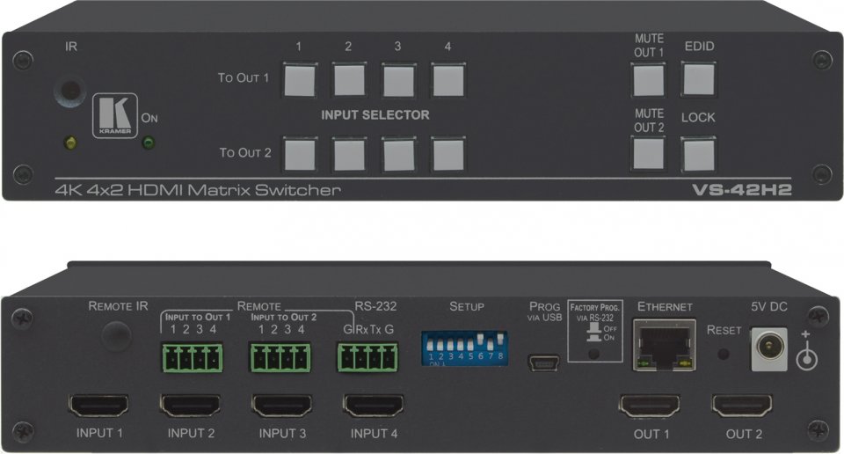Click the mini USB PROG port
This screenshot has width=844, height=454.
(x=540, y=361)
